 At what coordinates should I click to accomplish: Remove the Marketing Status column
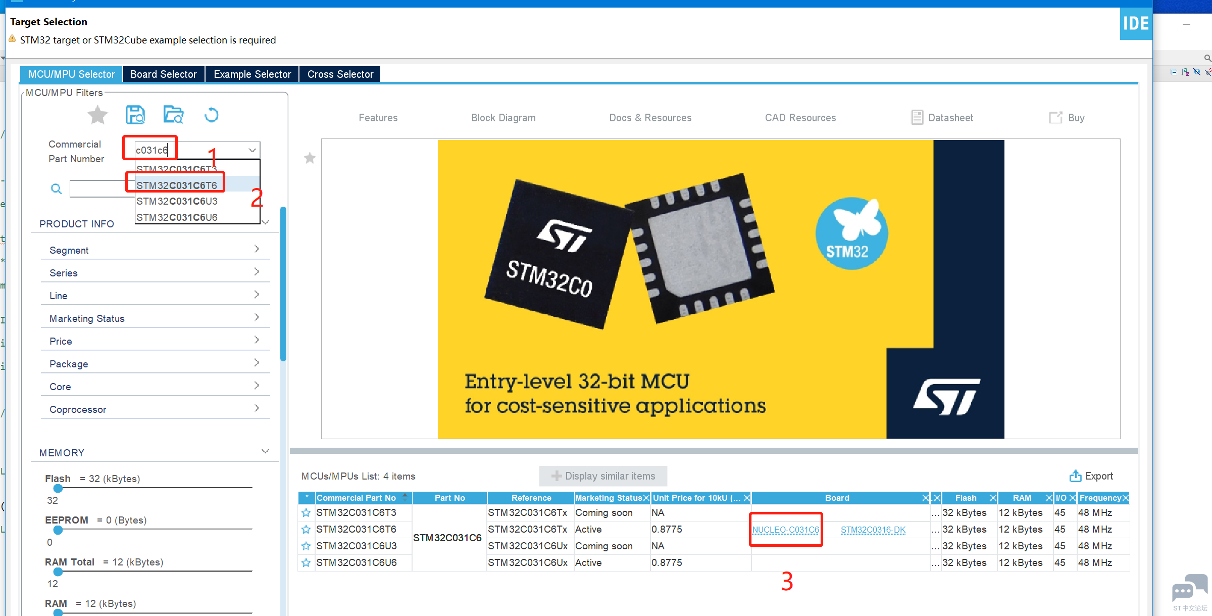[x=646, y=498]
